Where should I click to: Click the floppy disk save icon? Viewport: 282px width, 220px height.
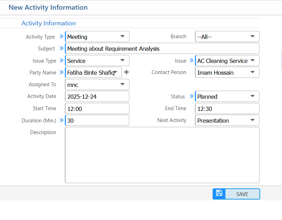click(x=219, y=194)
